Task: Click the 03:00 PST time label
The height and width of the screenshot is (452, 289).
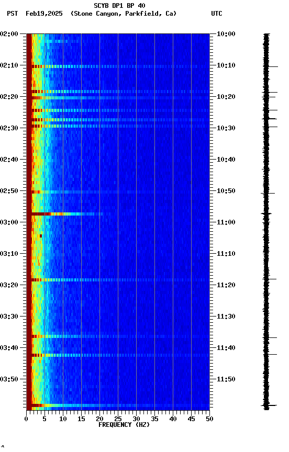Action: (x=9, y=222)
